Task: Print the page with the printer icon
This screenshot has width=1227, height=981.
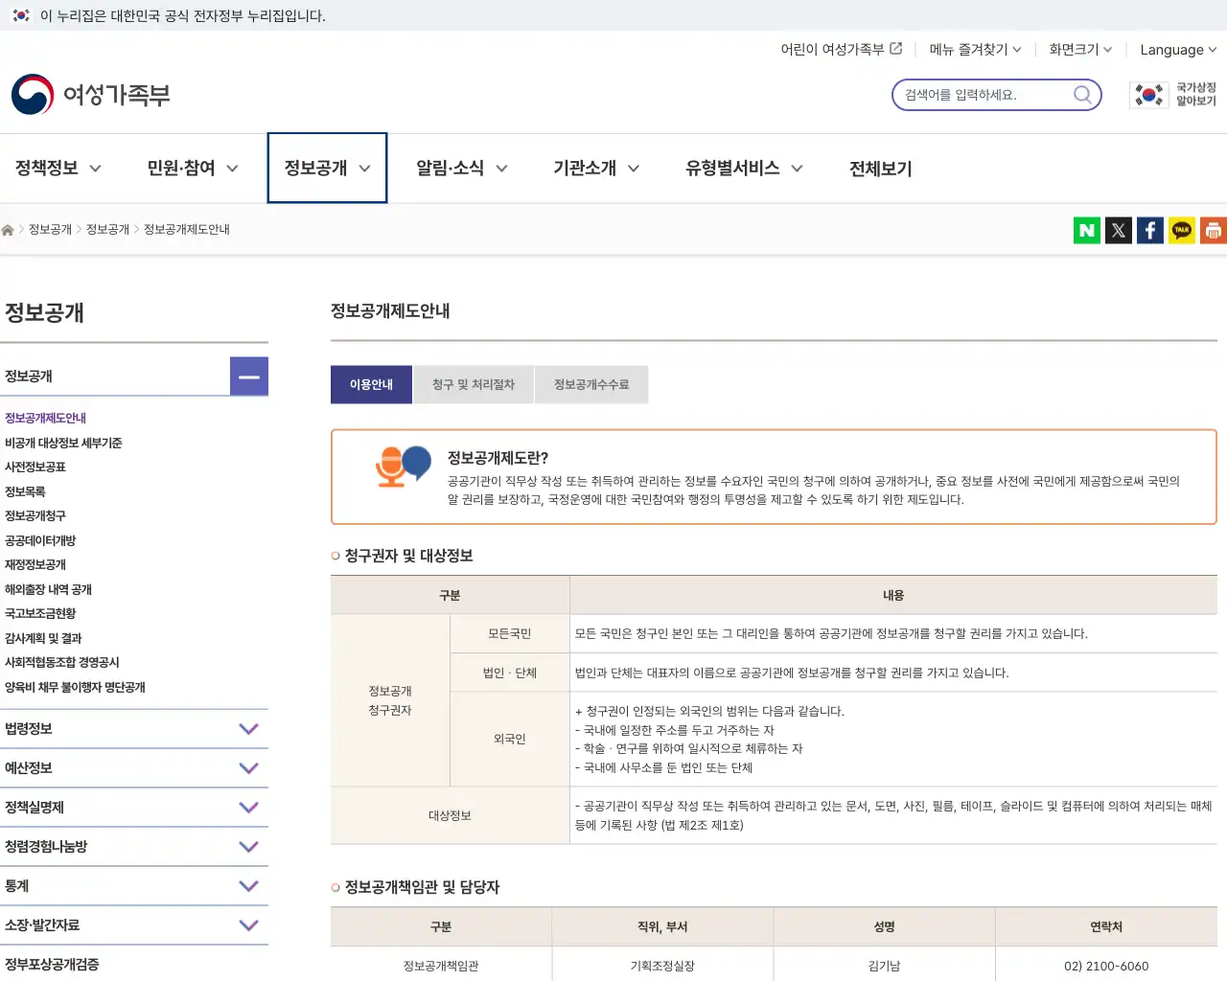Action: coord(1214,230)
